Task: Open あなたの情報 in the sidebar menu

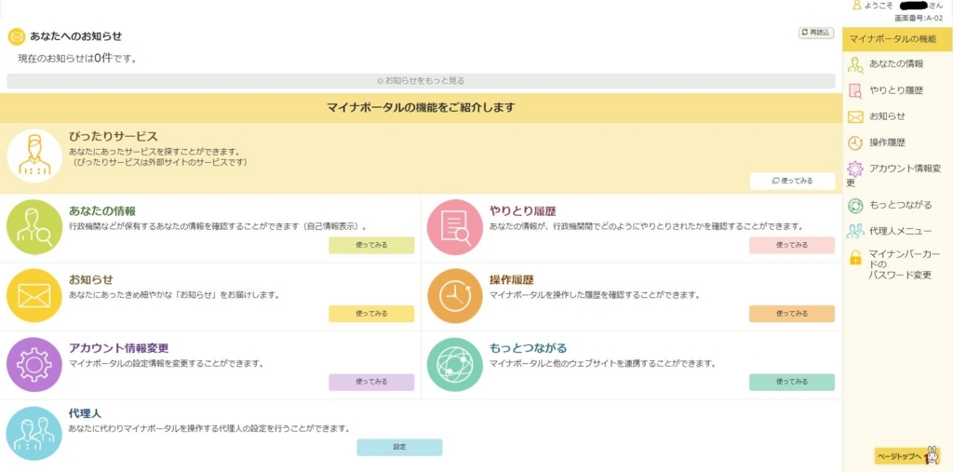Action: 897,64
